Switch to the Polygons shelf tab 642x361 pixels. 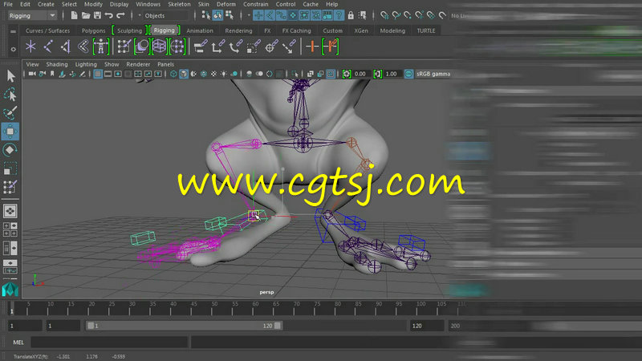tap(93, 30)
